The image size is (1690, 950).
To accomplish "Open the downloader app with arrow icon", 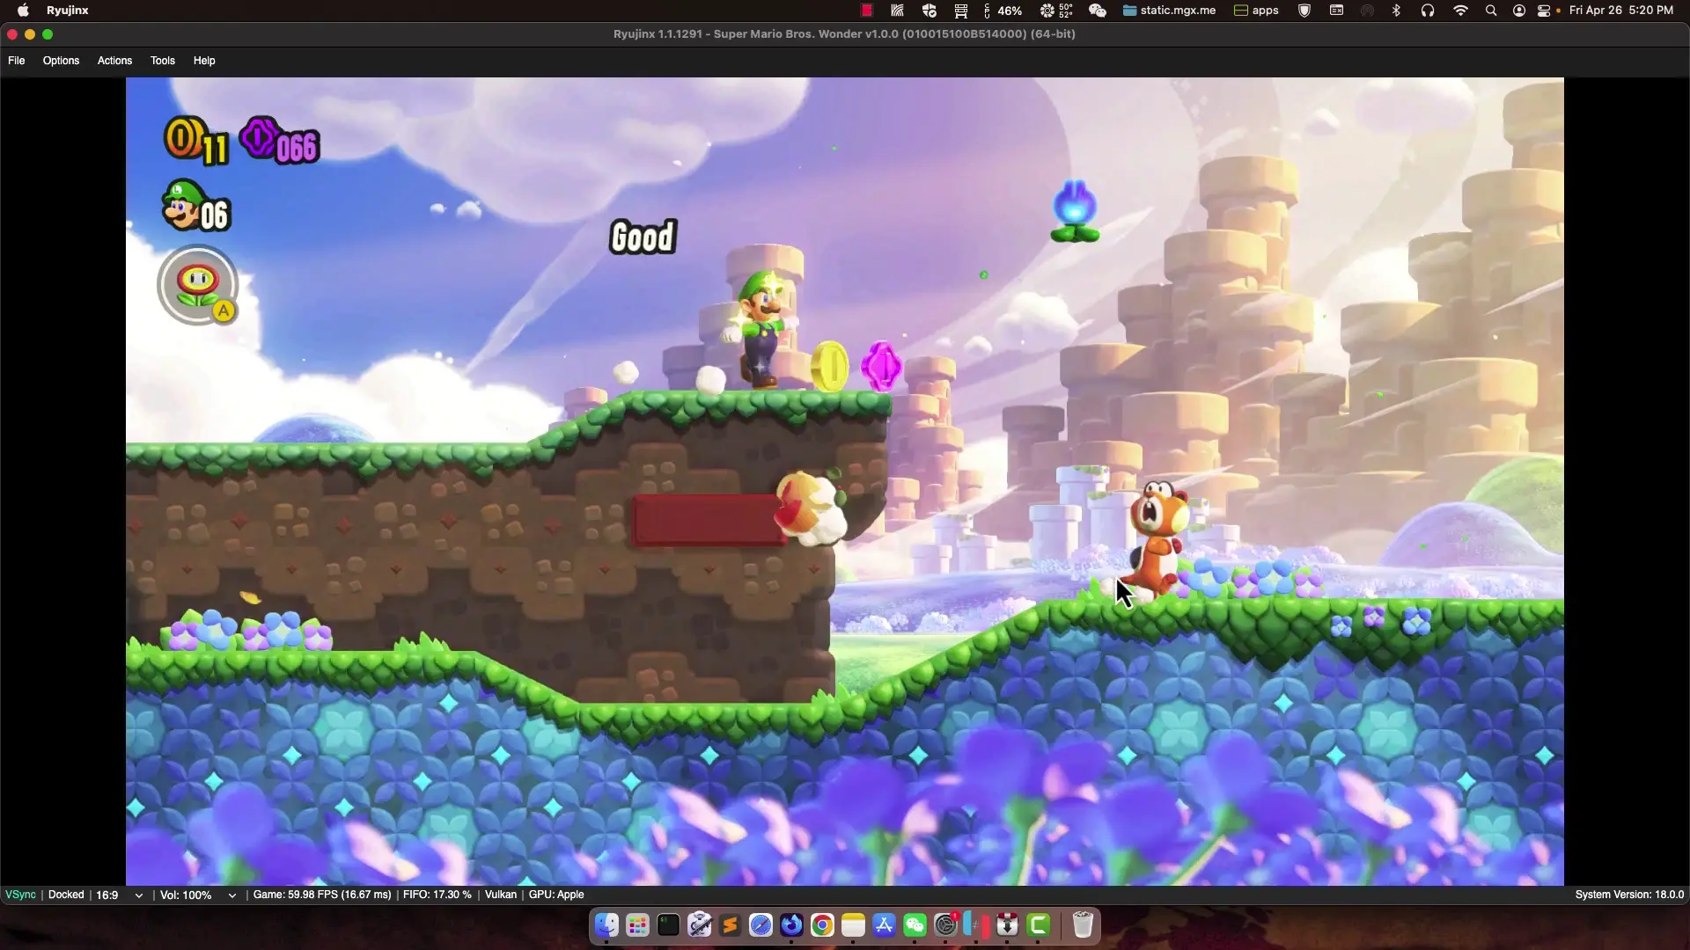I will [1007, 925].
